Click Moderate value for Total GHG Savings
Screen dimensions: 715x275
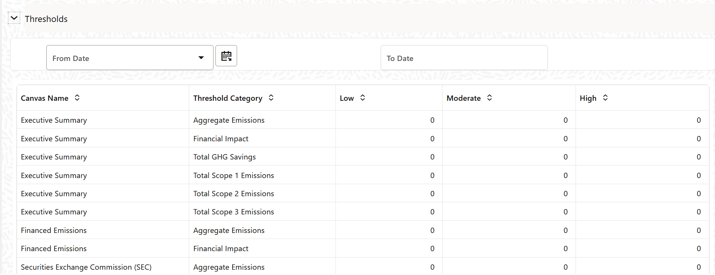coord(566,157)
